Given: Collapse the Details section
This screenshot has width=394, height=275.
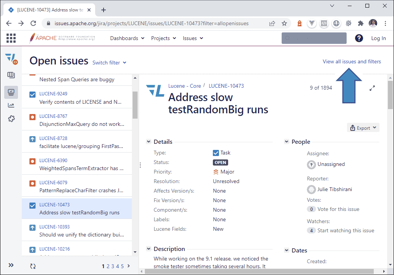Looking at the screenshot, I should point(149,142).
